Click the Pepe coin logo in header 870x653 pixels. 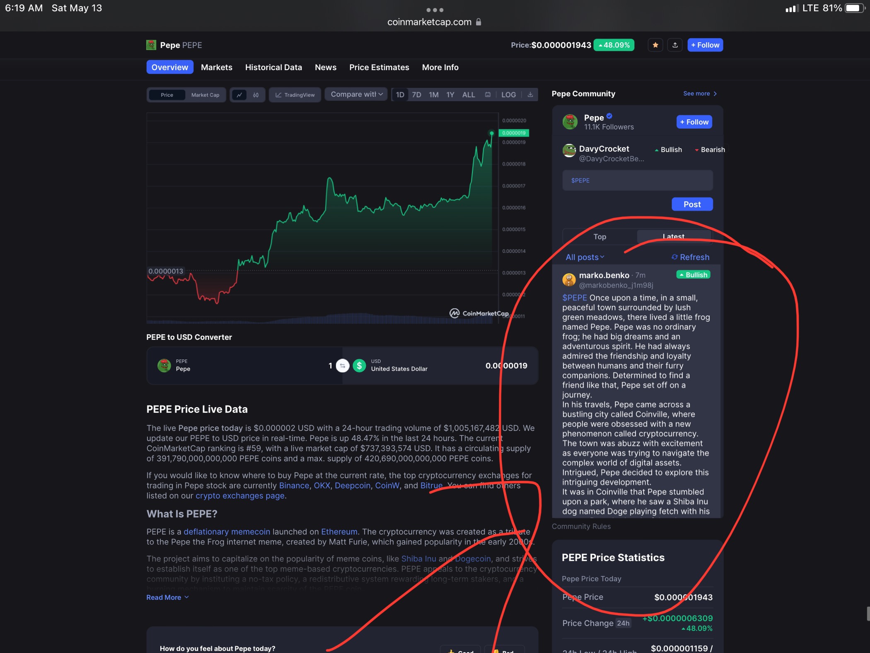[x=151, y=45]
